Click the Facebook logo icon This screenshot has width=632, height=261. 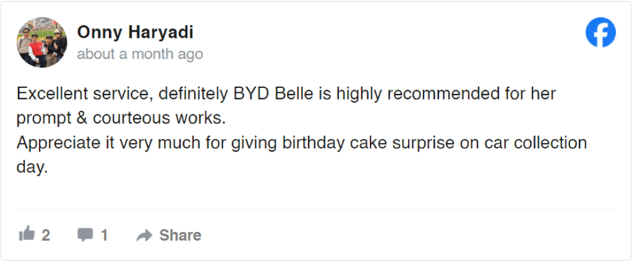pos(600,32)
